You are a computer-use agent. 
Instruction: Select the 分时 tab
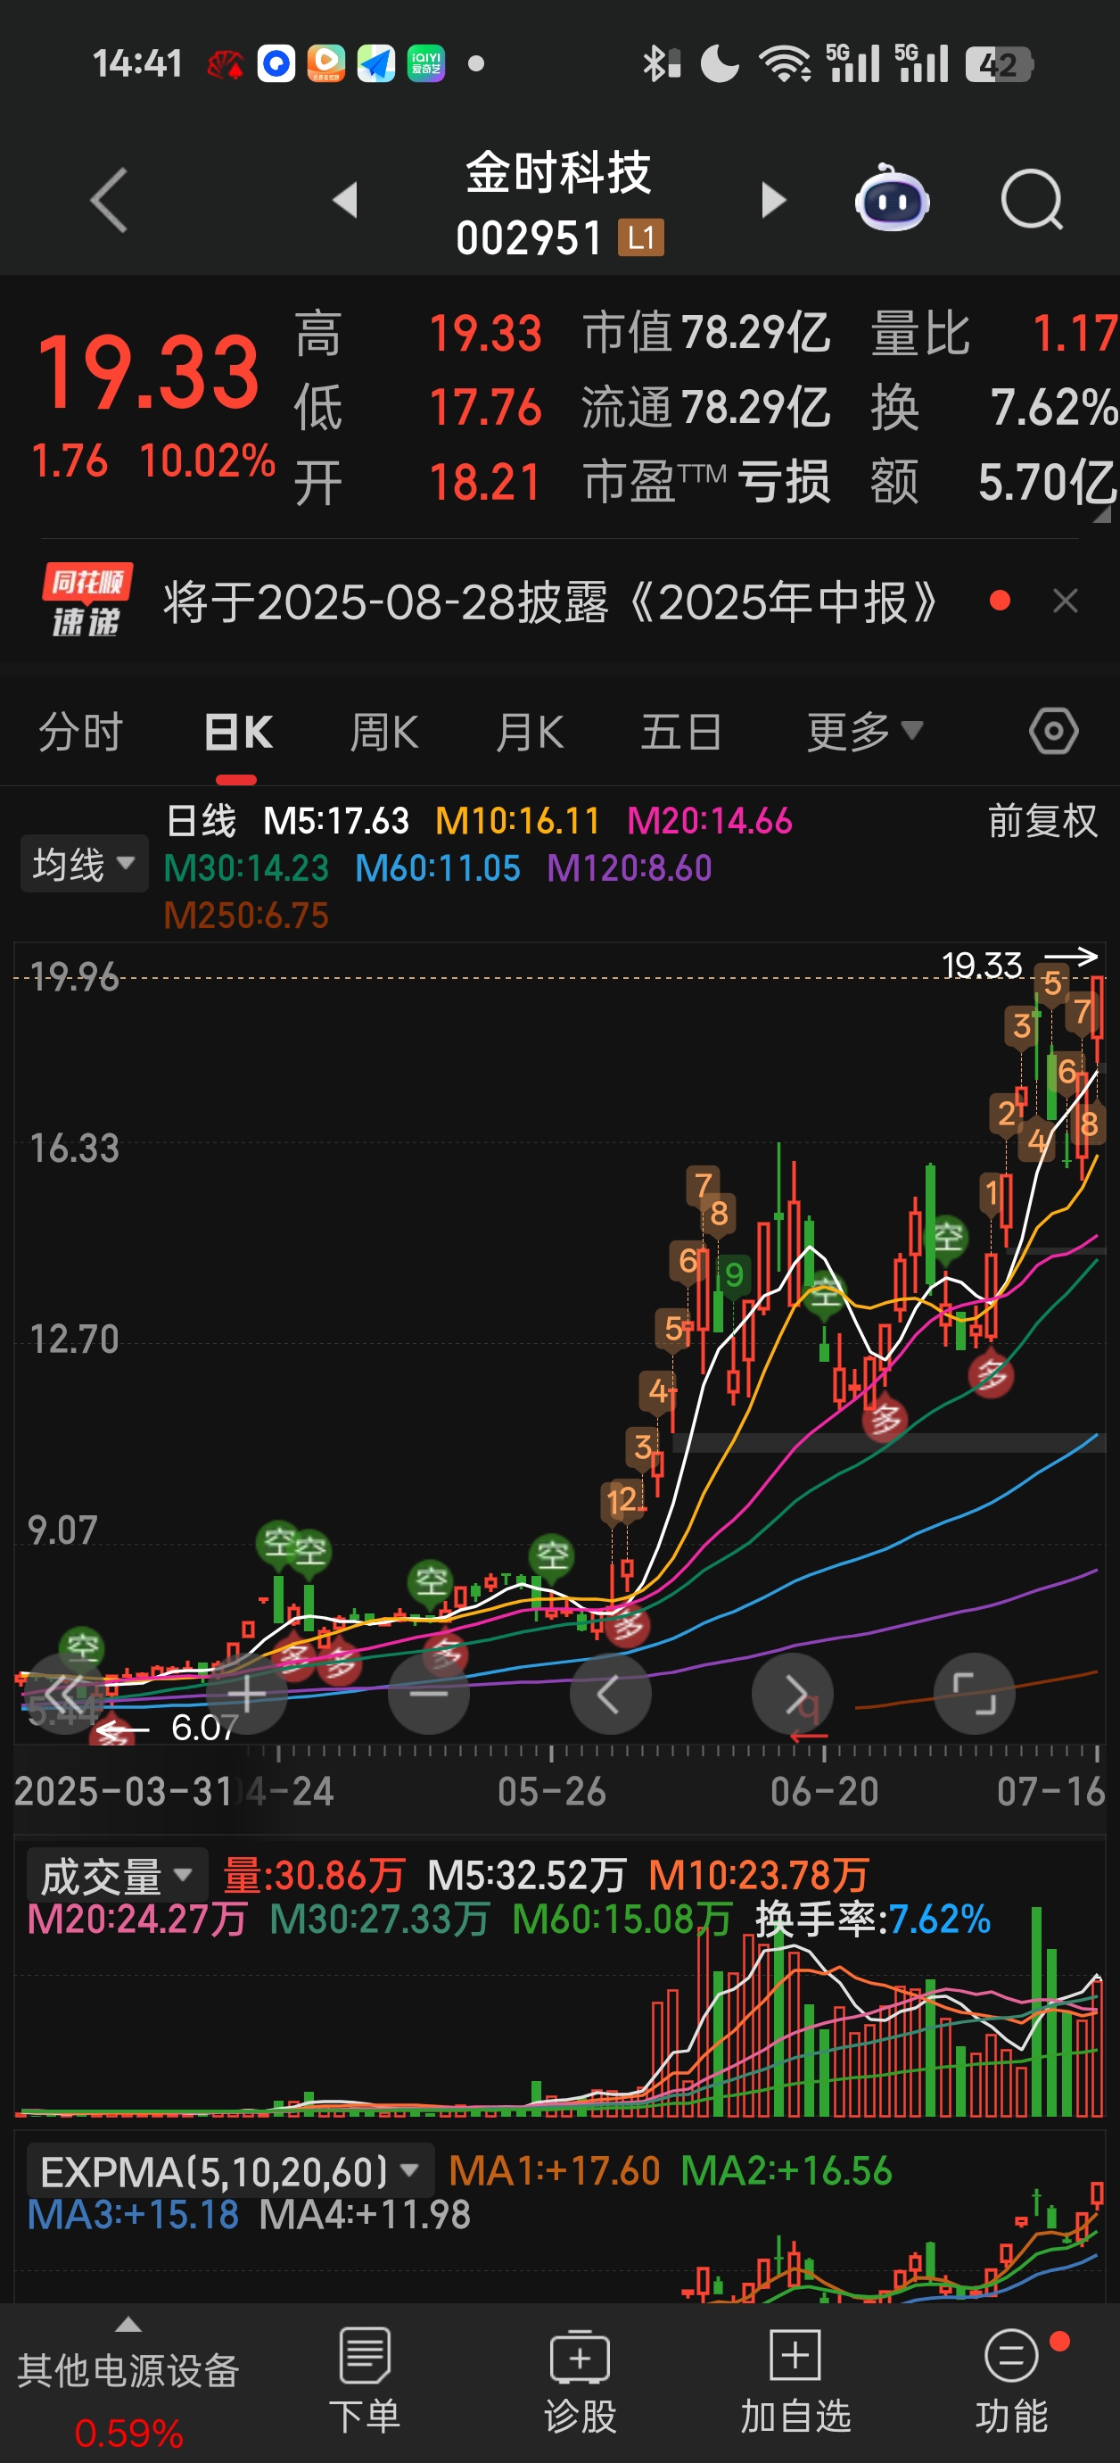(x=81, y=733)
